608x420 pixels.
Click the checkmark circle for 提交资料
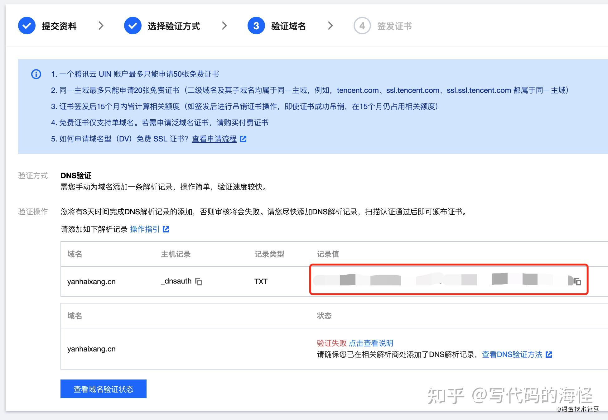[27, 26]
